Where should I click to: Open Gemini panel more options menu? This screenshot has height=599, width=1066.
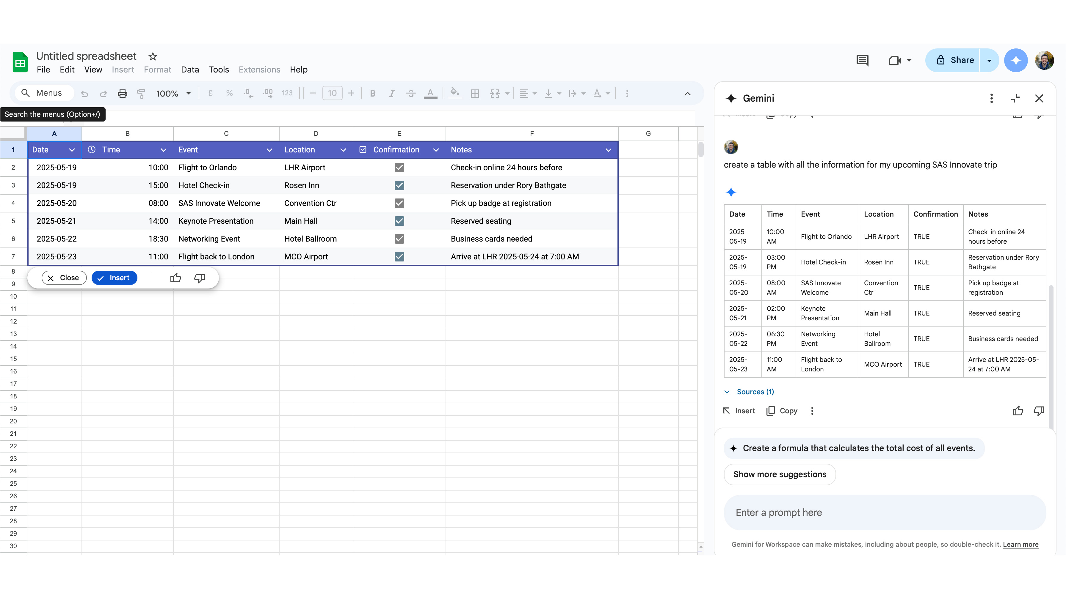click(x=992, y=98)
